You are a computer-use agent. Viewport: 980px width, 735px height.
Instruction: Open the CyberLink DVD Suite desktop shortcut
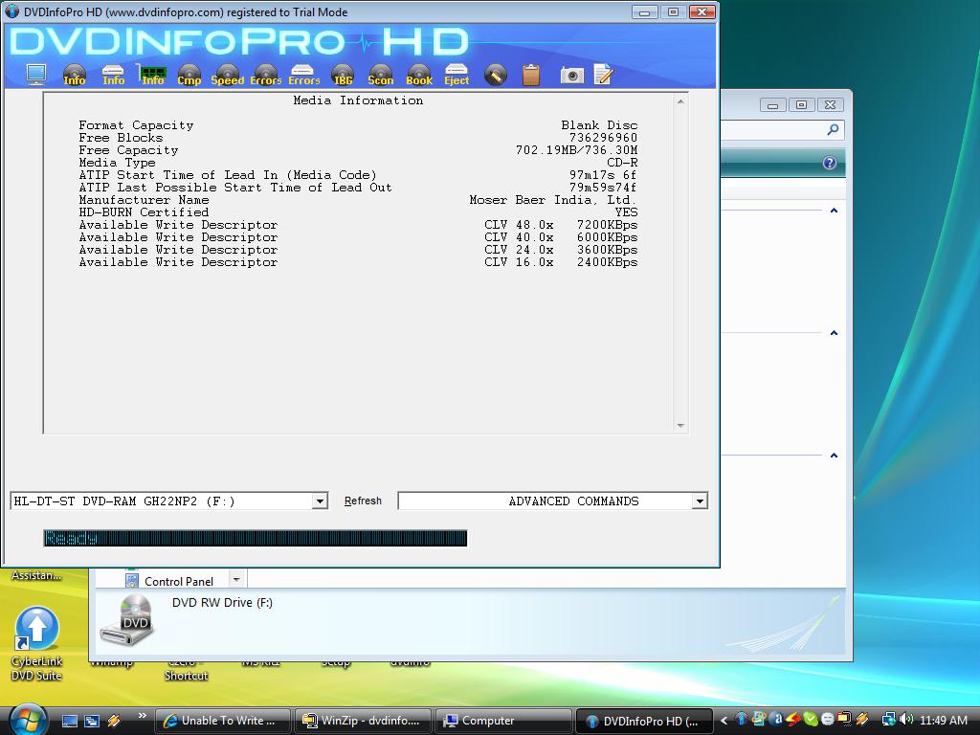36,644
